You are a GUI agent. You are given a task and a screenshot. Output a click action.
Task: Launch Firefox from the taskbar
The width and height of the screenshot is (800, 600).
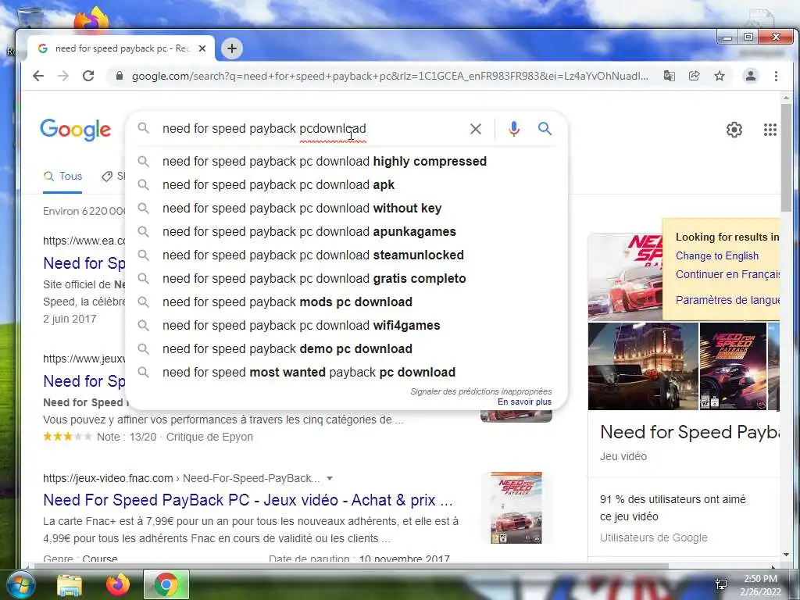click(x=118, y=584)
